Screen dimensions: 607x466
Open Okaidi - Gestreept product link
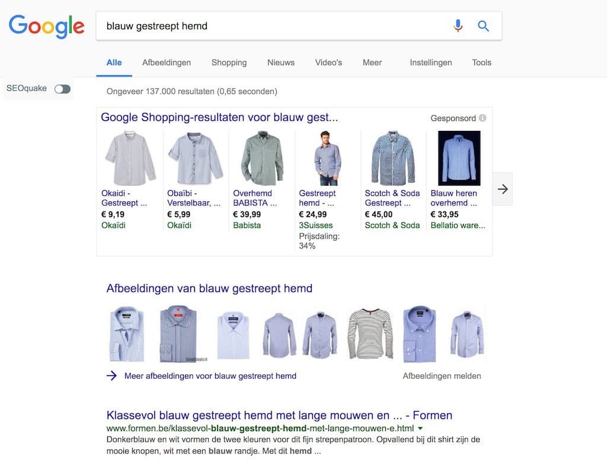(x=124, y=198)
